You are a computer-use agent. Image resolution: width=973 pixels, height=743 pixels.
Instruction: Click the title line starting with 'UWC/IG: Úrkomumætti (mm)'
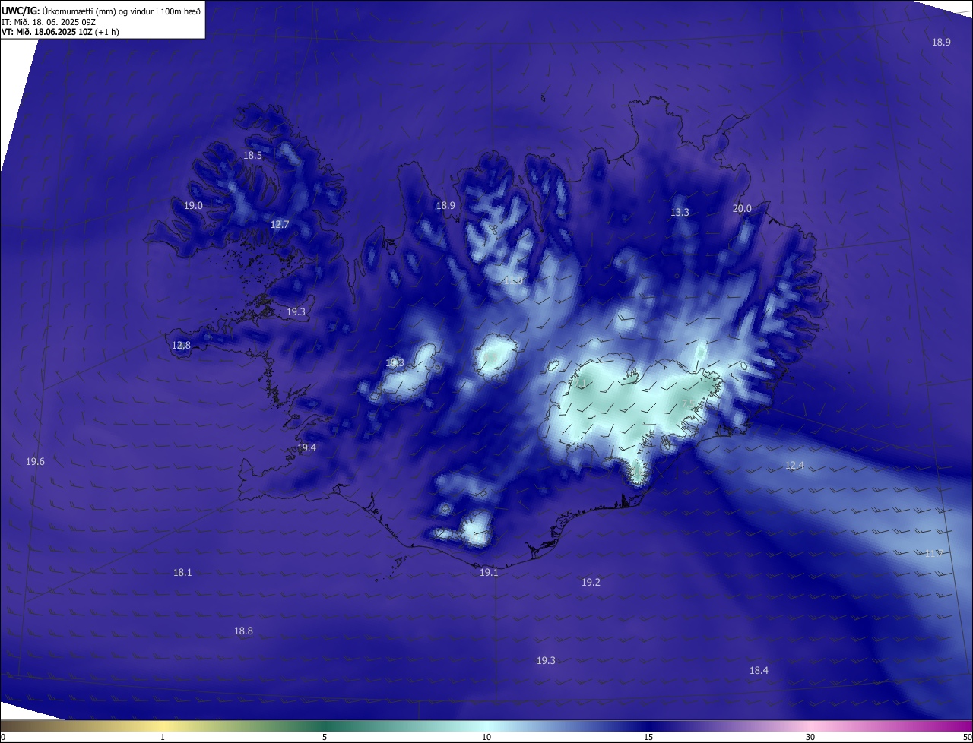click(x=101, y=11)
